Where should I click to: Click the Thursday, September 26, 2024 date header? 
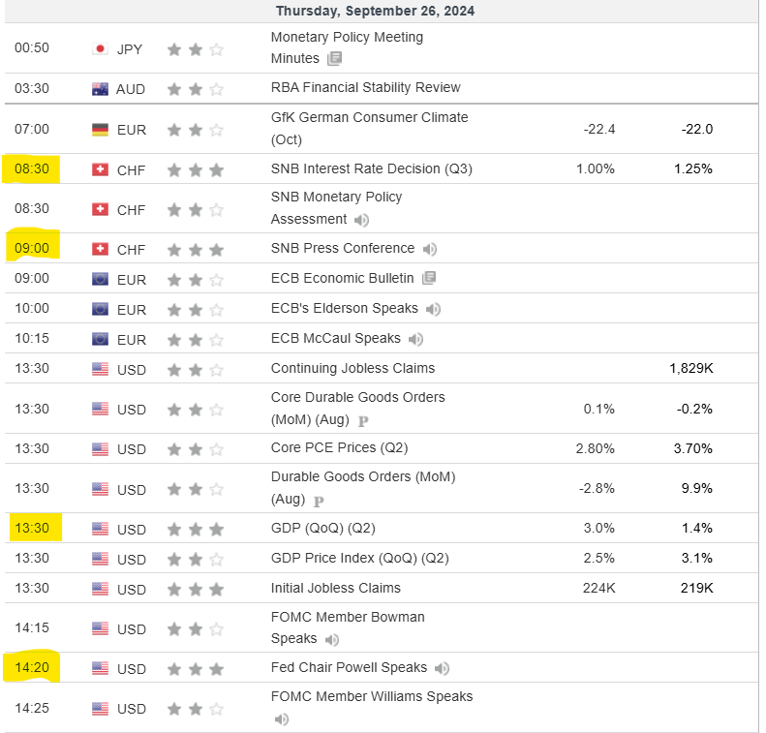375,12
